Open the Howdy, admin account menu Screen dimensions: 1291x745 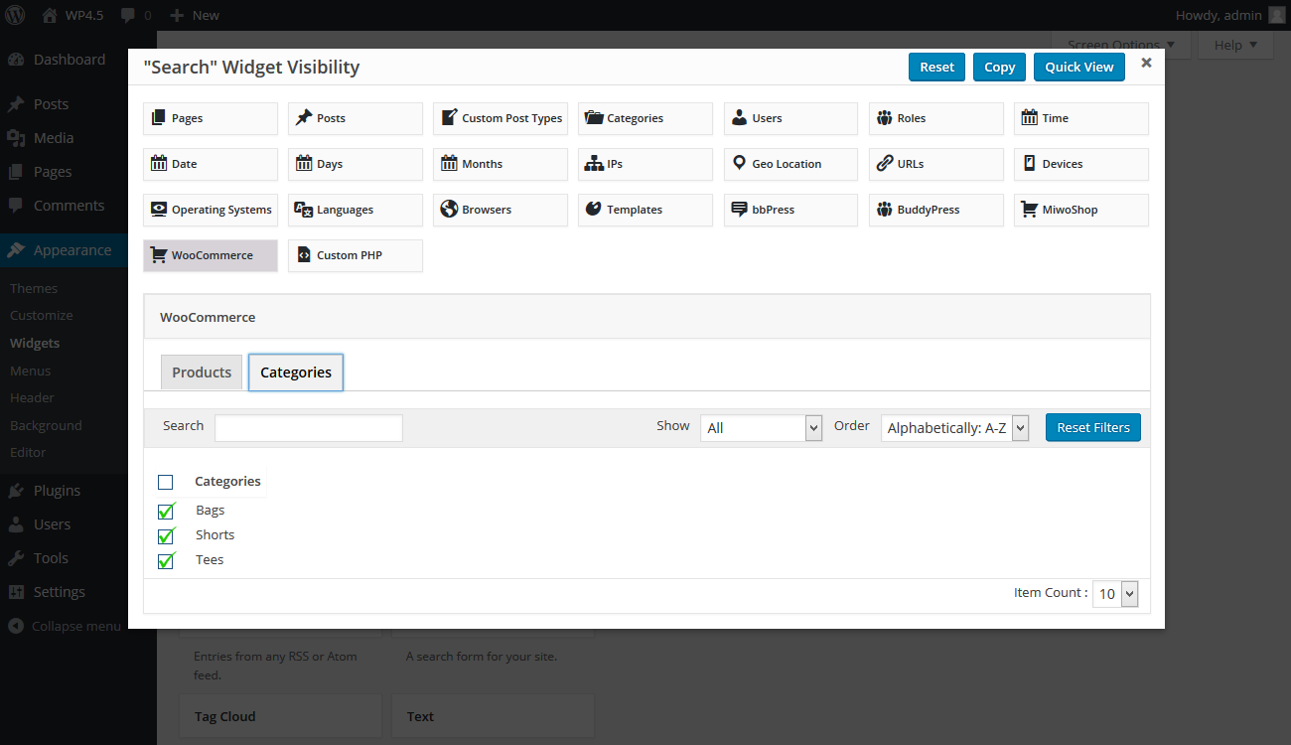click(x=1230, y=15)
